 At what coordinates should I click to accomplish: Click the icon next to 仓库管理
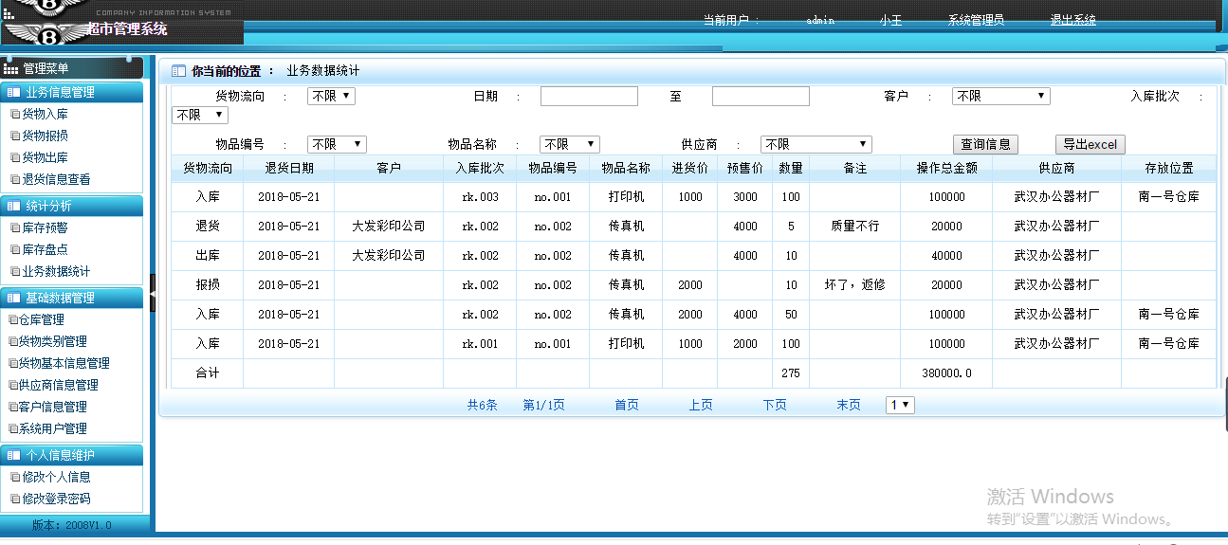pos(13,319)
